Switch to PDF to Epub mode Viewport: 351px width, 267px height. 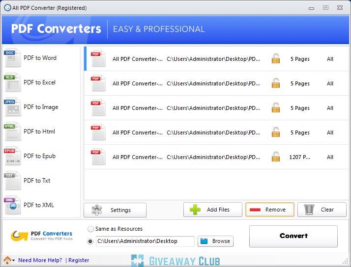click(x=40, y=156)
